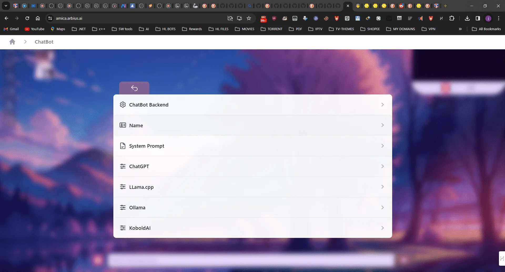
Task: Open the breadcrumb home icon
Action: [12, 42]
